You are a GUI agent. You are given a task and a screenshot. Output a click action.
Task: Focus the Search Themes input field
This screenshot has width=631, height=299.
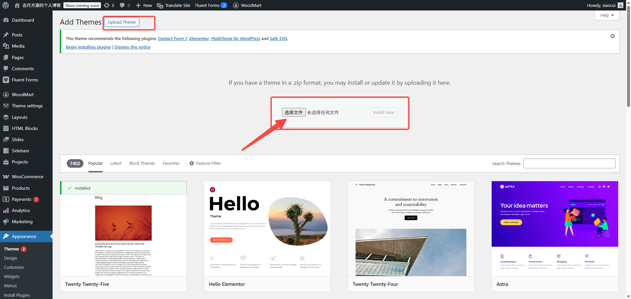click(569, 163)
